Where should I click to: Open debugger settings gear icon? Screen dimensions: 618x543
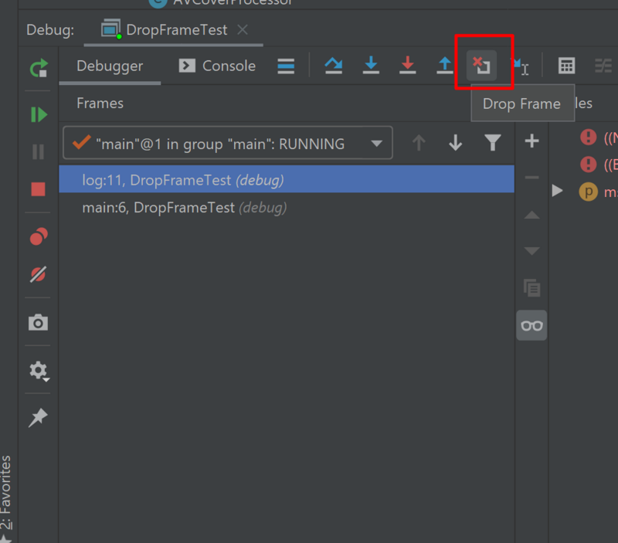39,371
